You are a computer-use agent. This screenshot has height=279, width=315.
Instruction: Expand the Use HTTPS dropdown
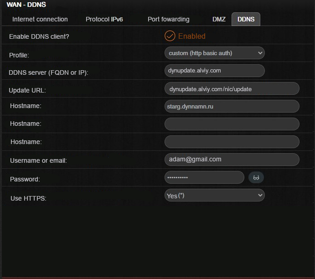pos(215,195)
